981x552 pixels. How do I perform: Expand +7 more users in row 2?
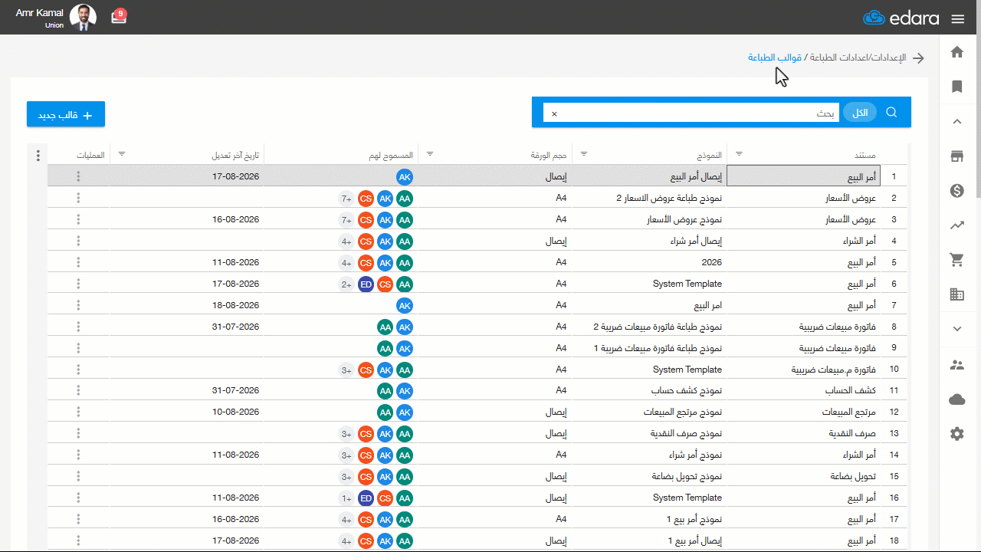tap(346, 198)
